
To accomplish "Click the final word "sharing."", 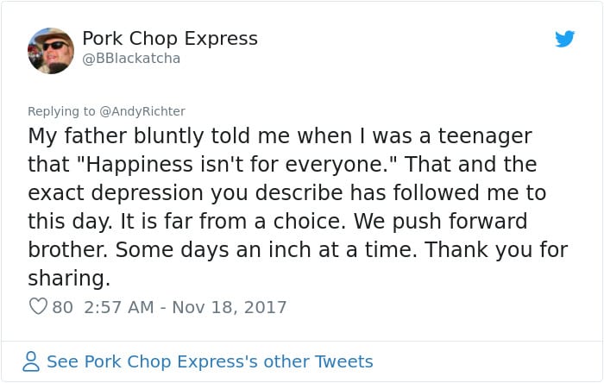I will [69, 278].
